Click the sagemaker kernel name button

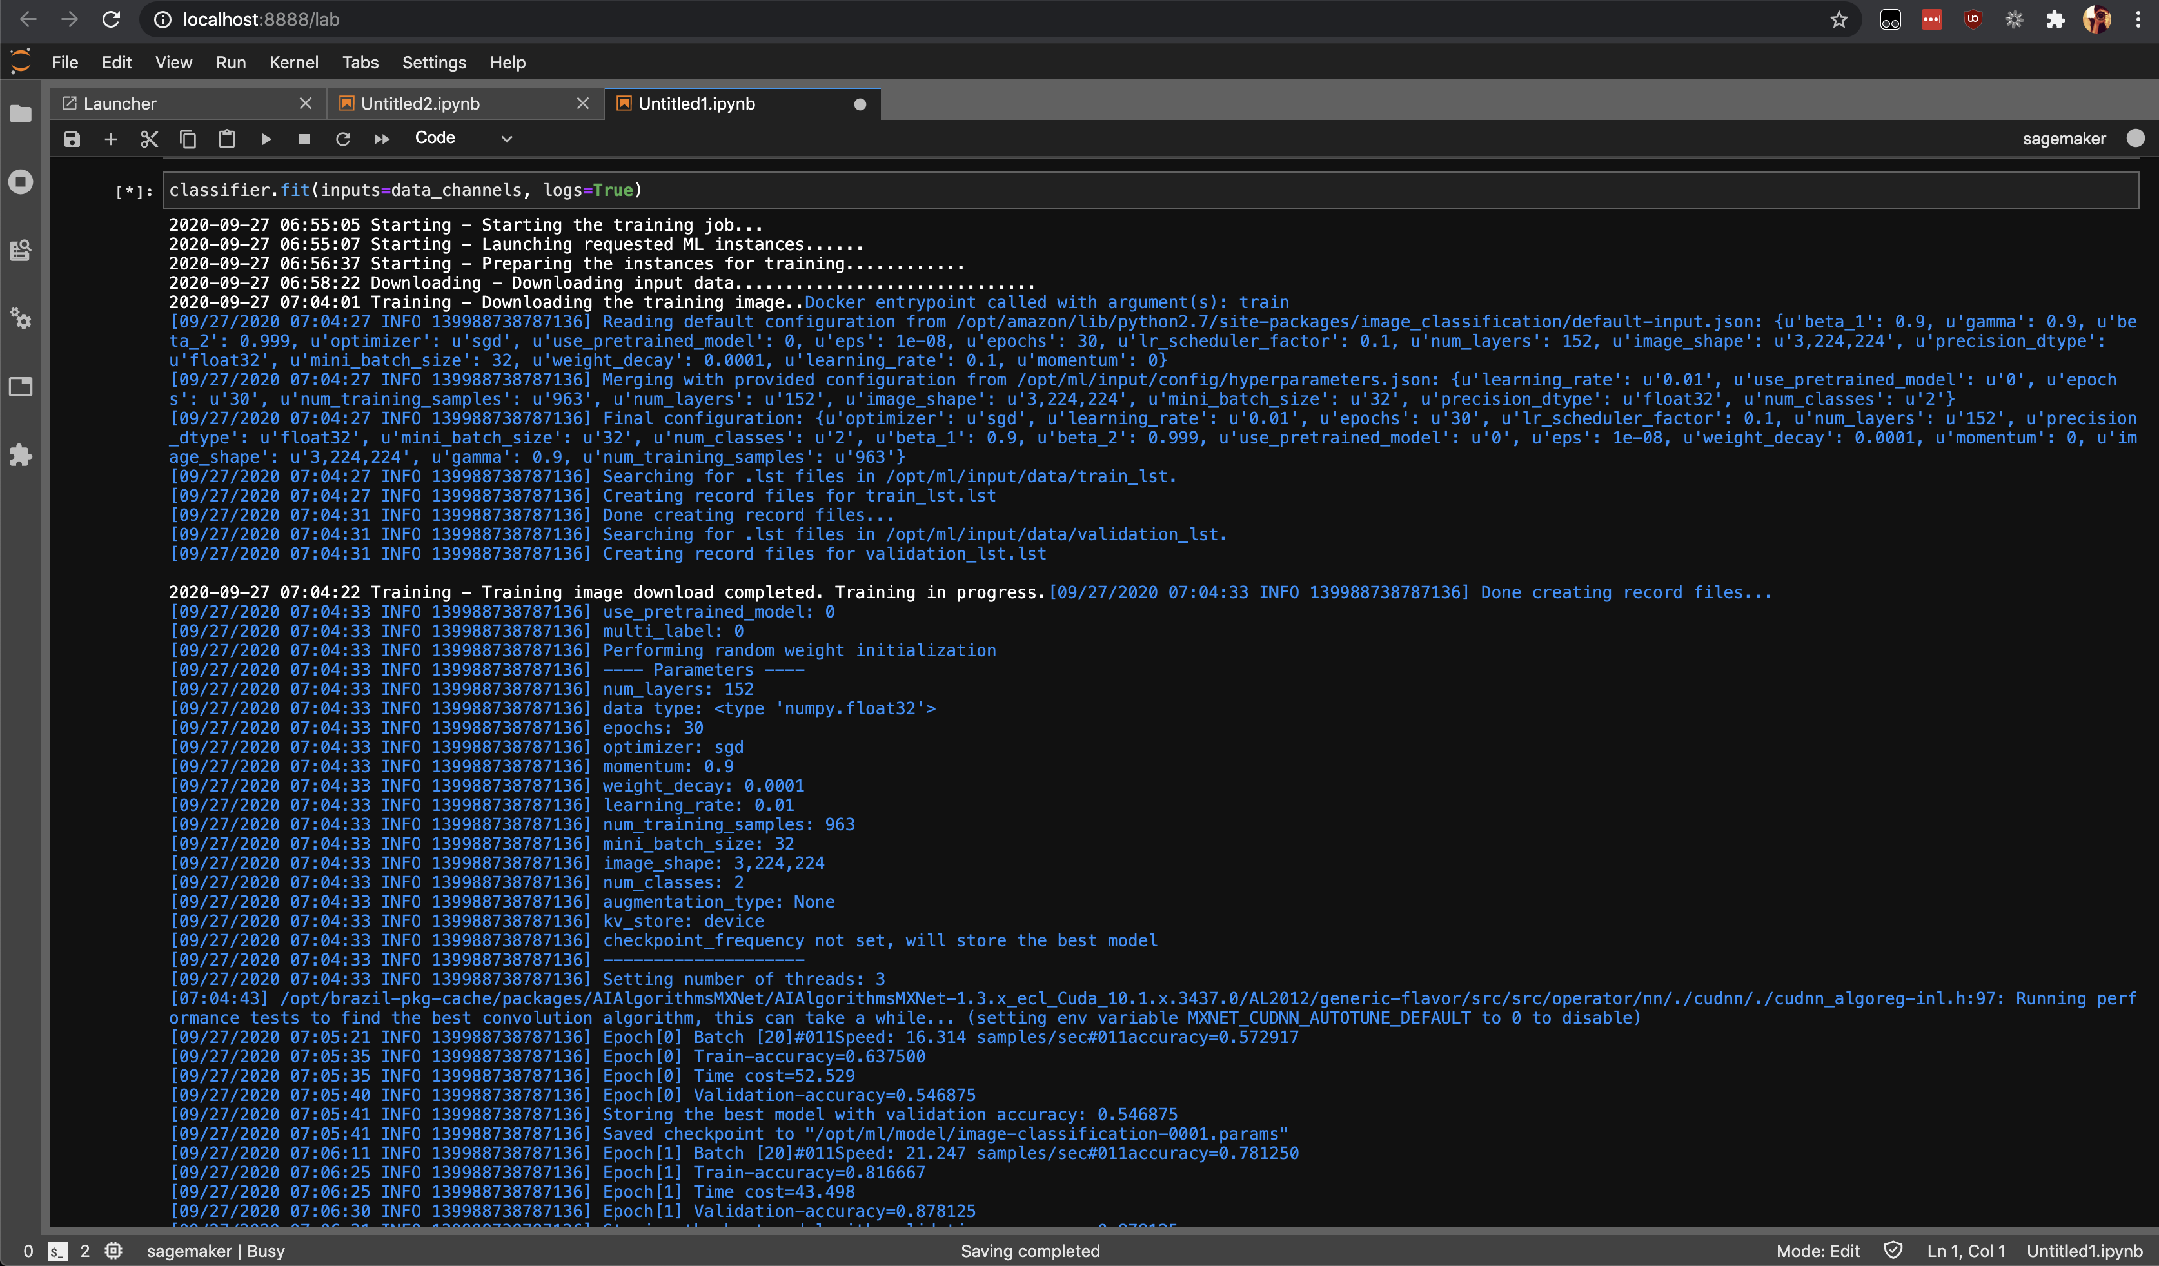click(2063, 139)
